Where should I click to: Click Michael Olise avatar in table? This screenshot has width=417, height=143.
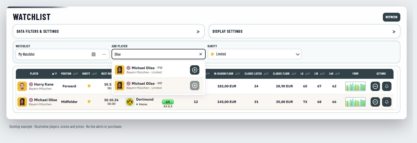point(22,102)
